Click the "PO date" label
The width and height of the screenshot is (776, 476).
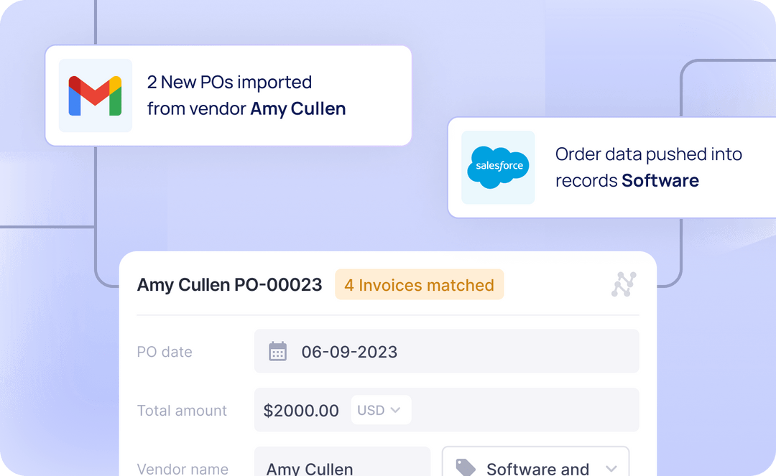tap(165, 351)
